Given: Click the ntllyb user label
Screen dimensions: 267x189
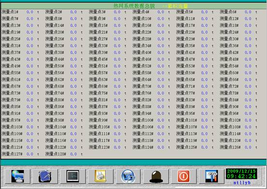Looking at the screenshot, I should coord(242,183).
